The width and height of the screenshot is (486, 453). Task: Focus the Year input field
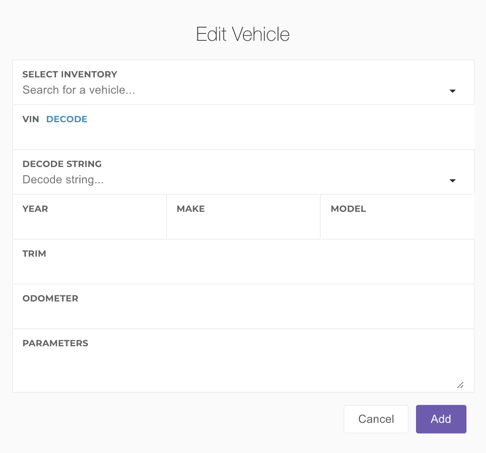[89, 225]
